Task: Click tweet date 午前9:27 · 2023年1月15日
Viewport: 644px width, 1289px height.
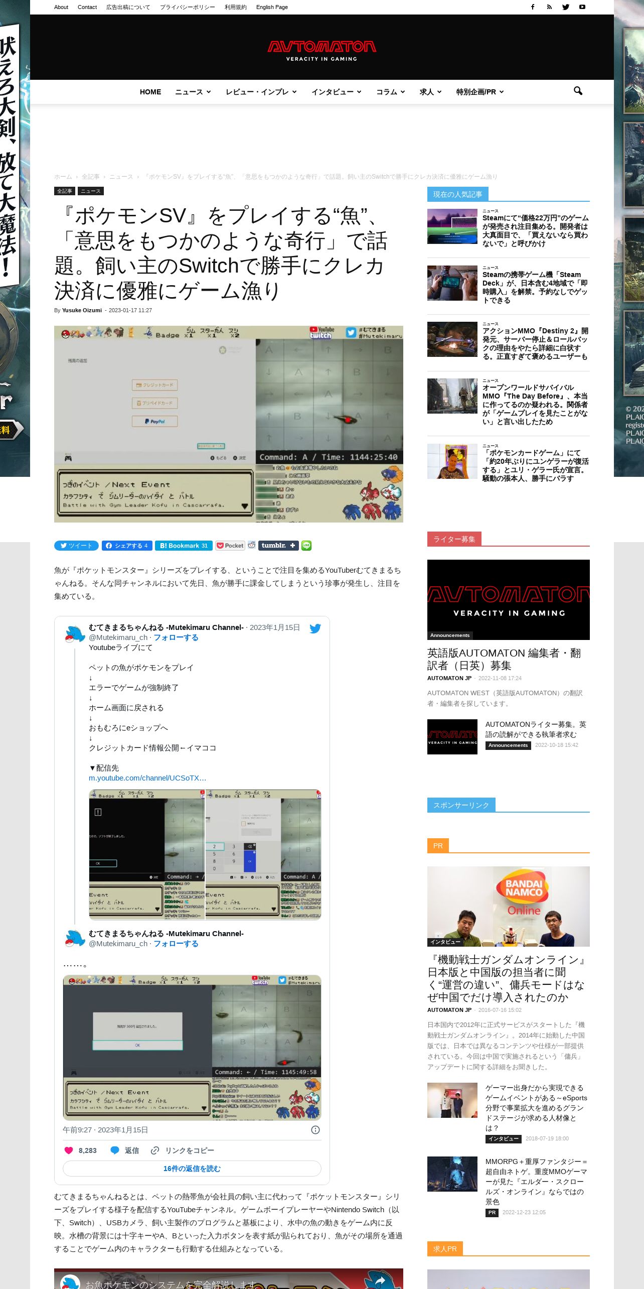Action: [105, 1130]
